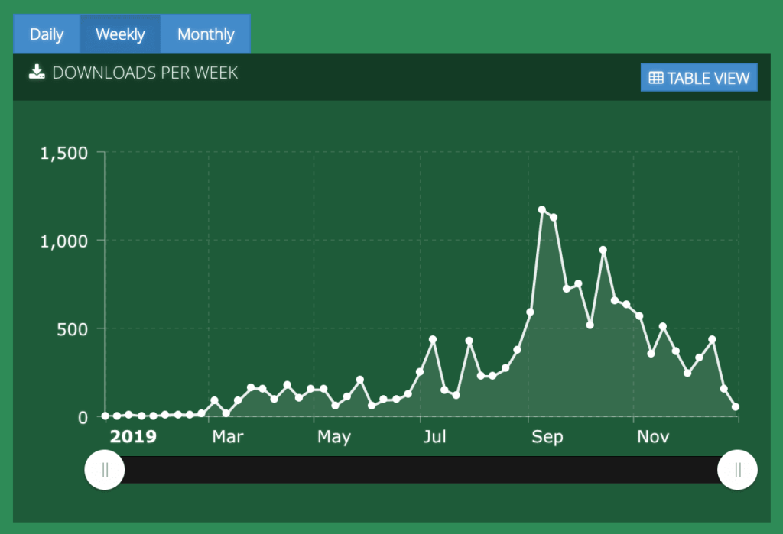This screenshot has width=783, height=534.
Task: Click the right range slider handle
Action: point(737,470)
